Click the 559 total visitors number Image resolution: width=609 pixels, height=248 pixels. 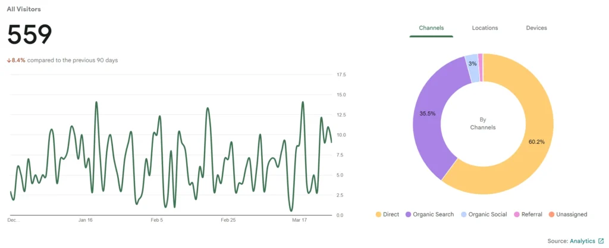coord(30,36)
